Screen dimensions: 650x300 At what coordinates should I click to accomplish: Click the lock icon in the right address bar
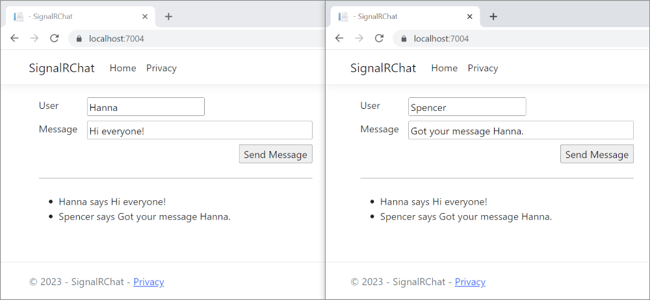point(404,39)
